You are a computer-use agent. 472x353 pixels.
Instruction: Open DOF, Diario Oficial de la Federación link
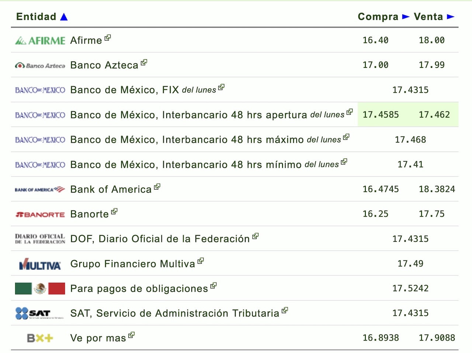pos(160,239)
